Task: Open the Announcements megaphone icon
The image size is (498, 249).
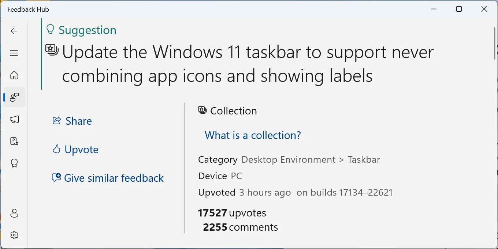Action: pos(14,120)
